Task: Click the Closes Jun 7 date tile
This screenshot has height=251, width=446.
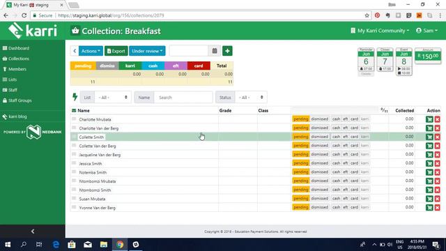Action: (x=385, y=60)
